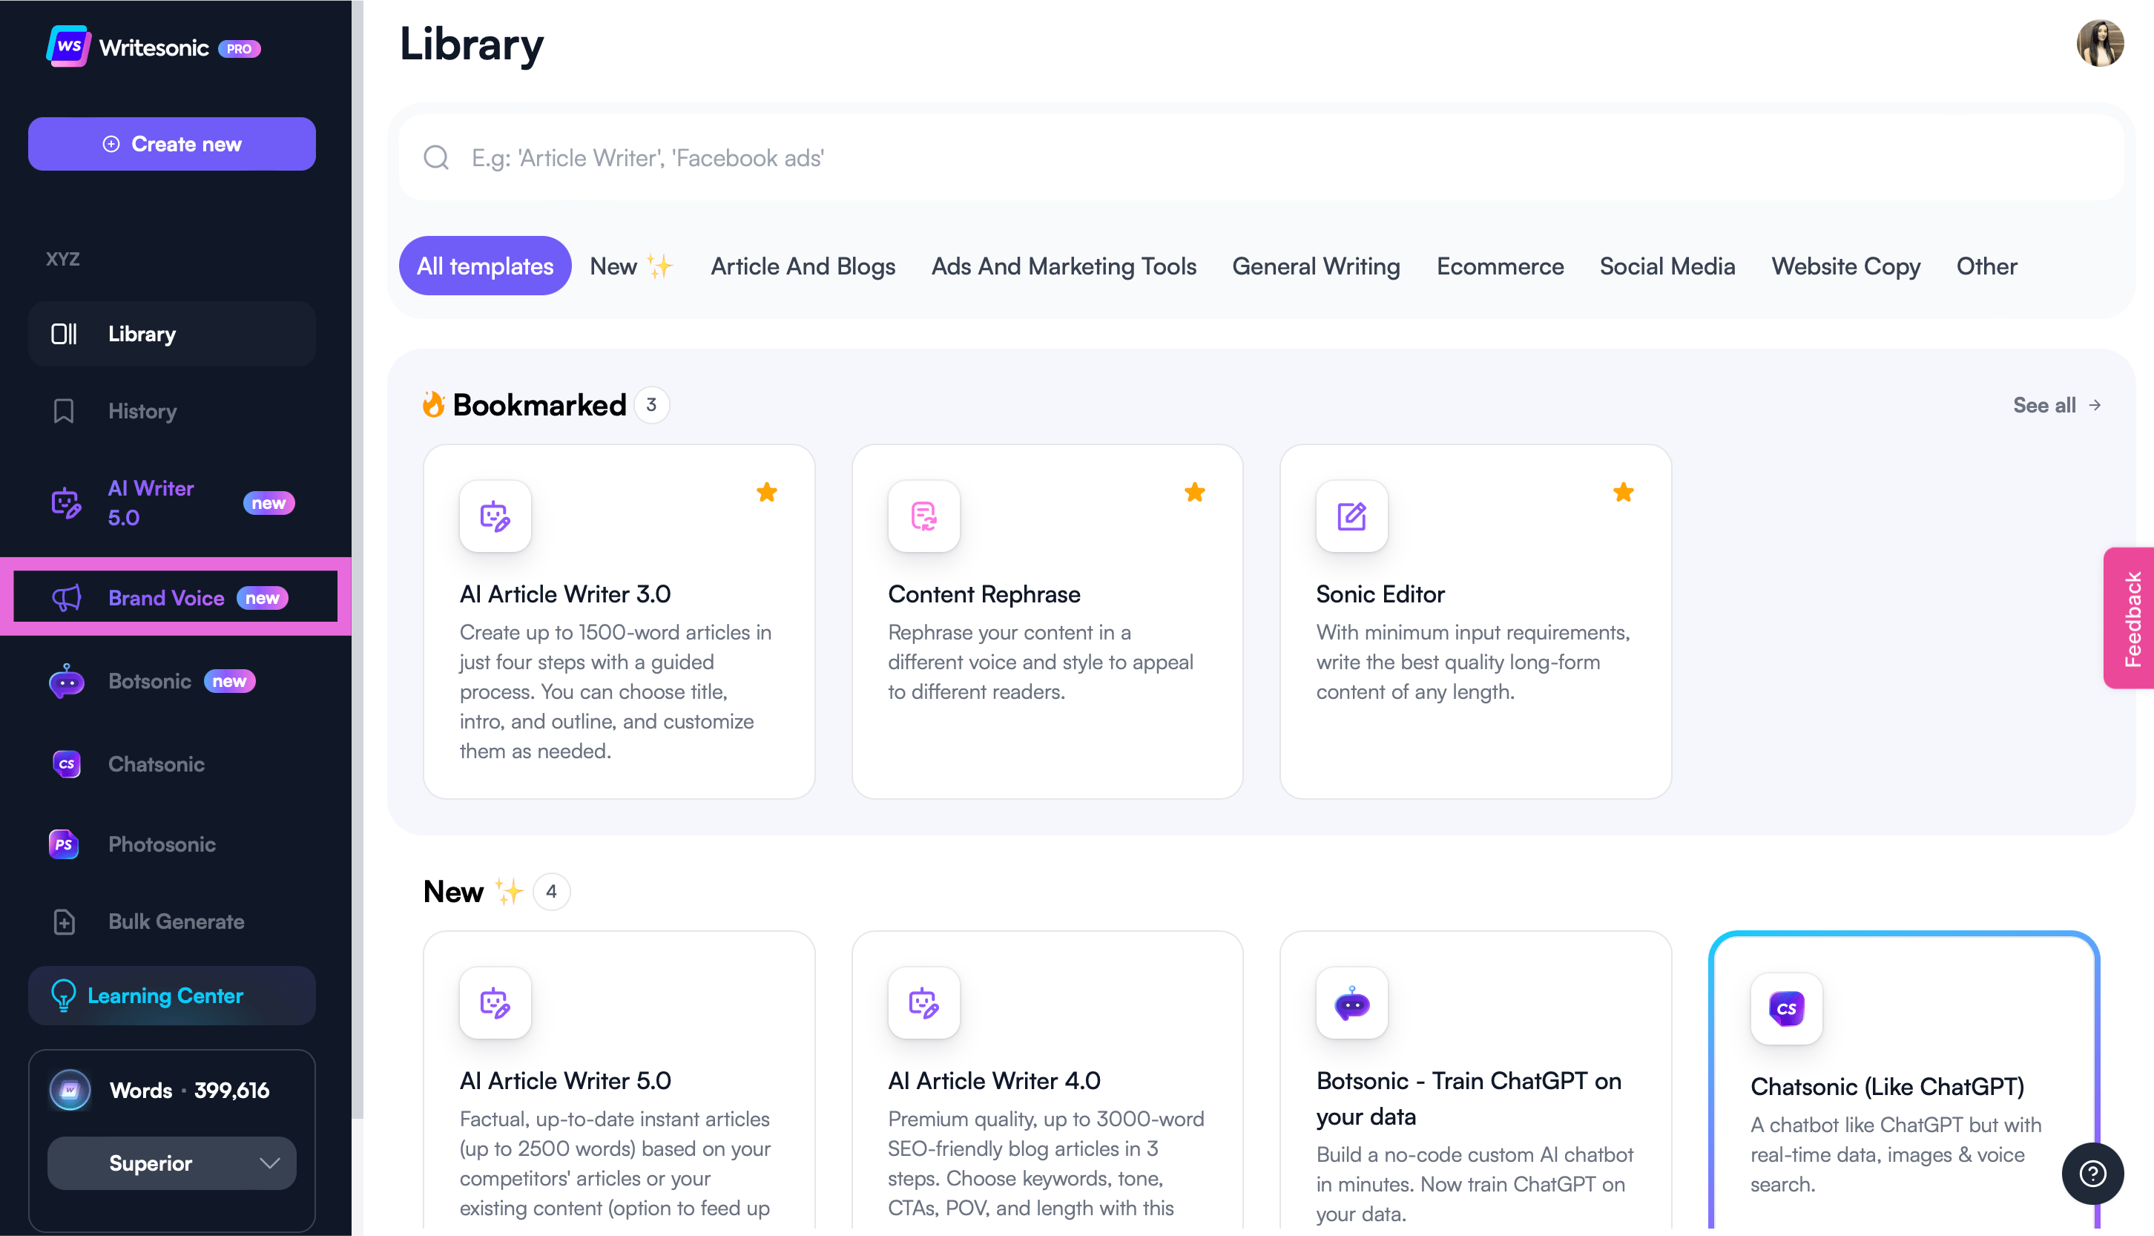Click AI Article Writer 4.0 card icon

(x=923, y=1002)
